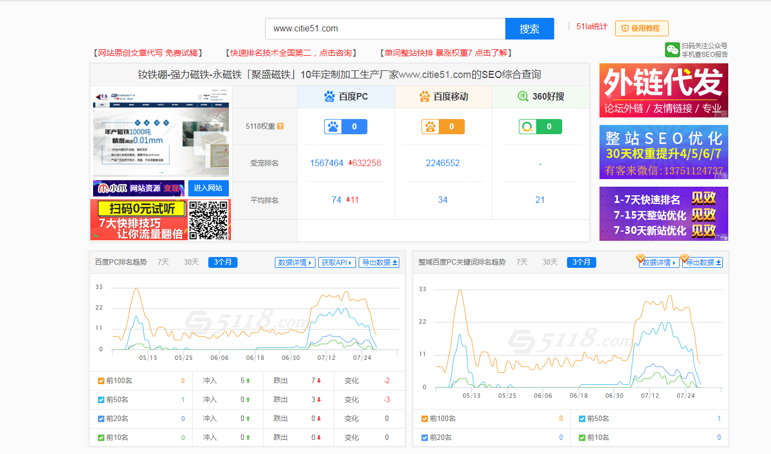The height and width of the screenshot is (454, 771).
Task: Toggle 前50名 checkbox under right chart
Action: [x=582, y=419]
